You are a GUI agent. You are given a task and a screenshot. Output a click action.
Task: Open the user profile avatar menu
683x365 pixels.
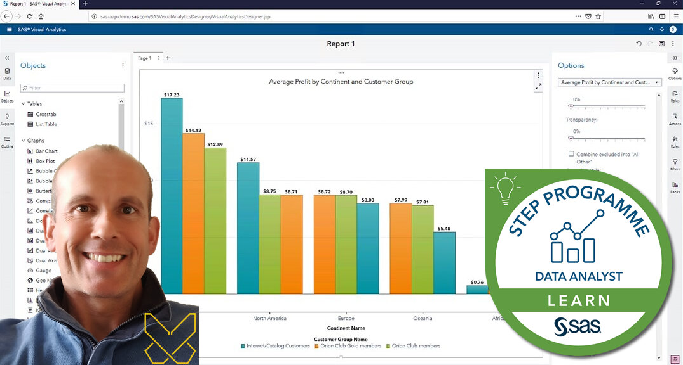pyautogui.click(x=673, y=30)
